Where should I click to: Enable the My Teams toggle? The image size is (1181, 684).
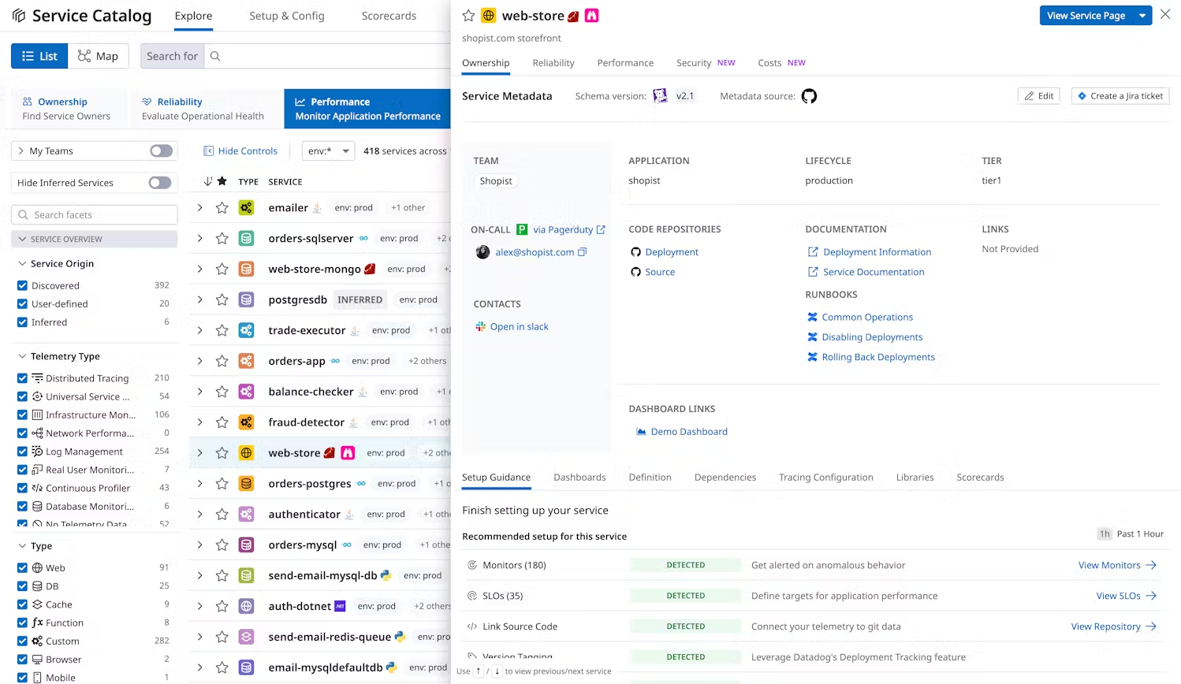[x=161, y=151]
